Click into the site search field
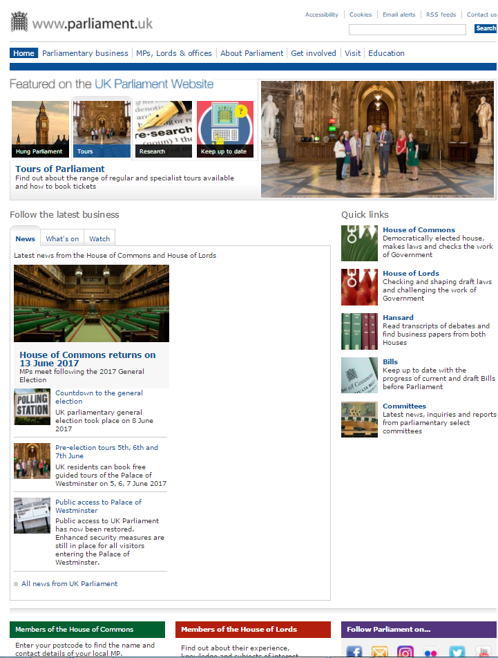The image size is (498, 658). [408, 29]
